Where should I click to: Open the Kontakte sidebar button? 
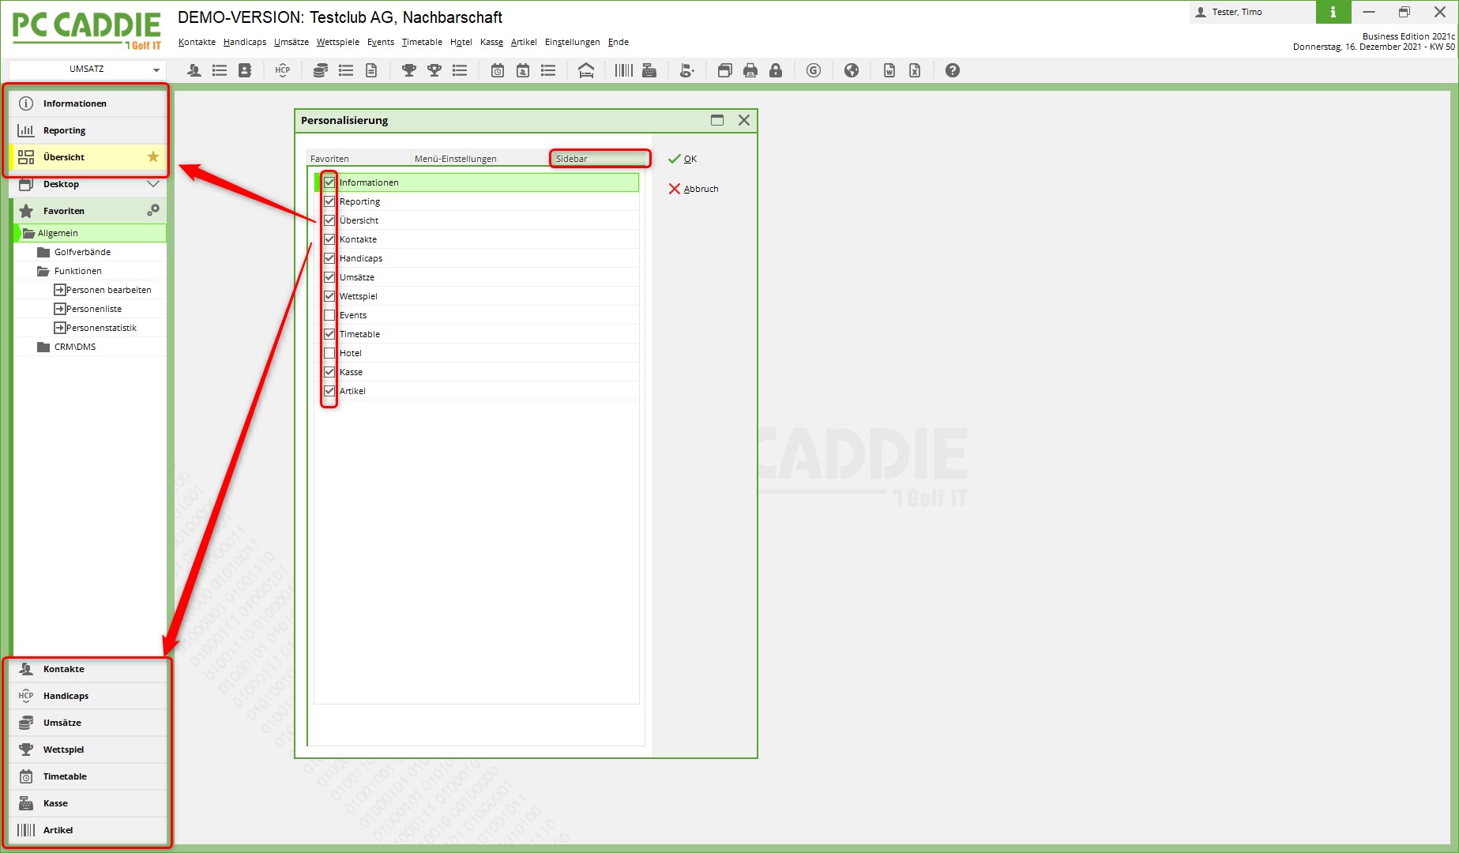pyautogui.click(x=89, y=669)
